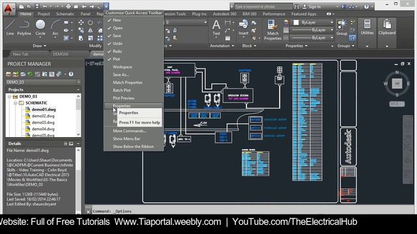Click the Plot printer icon in toolbar

pos(68,6)
